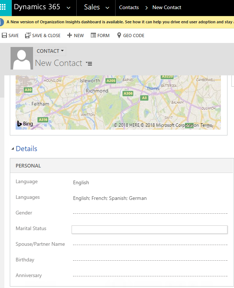Go to Contacts in breadcrumb
The image size is (234, 288).
(129, 8)
